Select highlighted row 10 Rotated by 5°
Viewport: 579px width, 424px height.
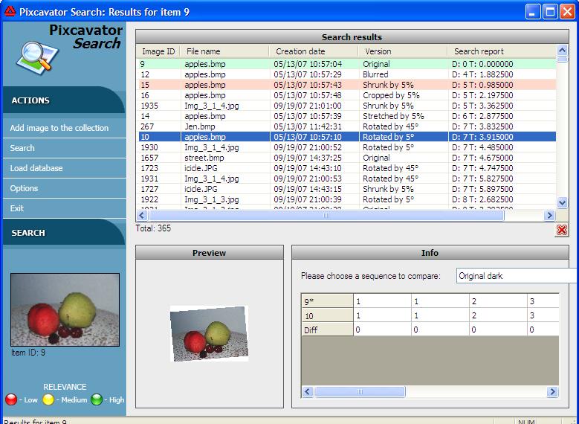(x=347, y=137)
